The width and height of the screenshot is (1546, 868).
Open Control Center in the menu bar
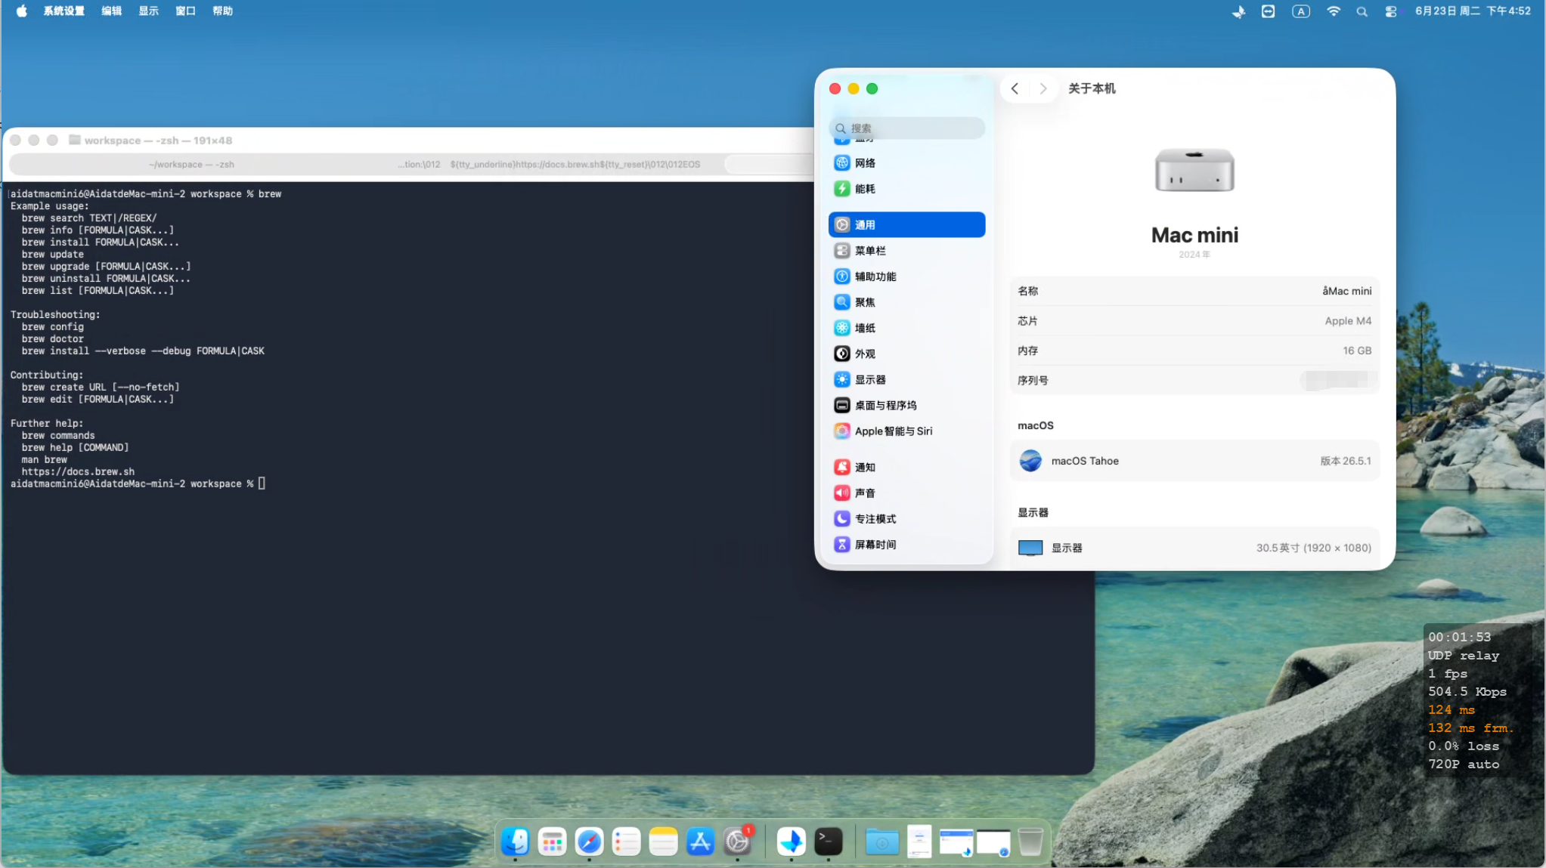[1391, 11]
